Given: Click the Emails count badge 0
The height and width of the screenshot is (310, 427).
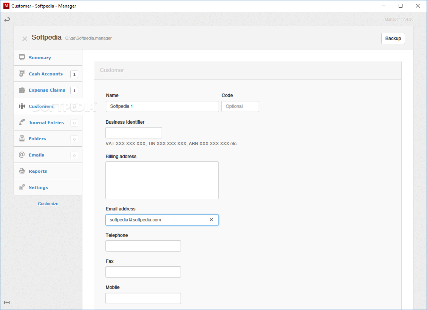Looking at the screenshot, I should click(x=74, y=155).
